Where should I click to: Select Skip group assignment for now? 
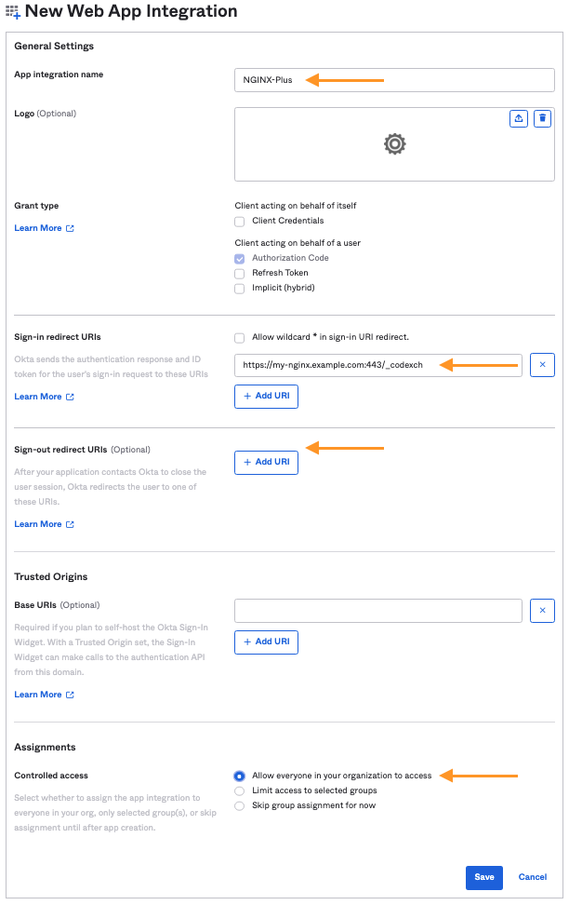pyautogui.click(x=239, y=804)
